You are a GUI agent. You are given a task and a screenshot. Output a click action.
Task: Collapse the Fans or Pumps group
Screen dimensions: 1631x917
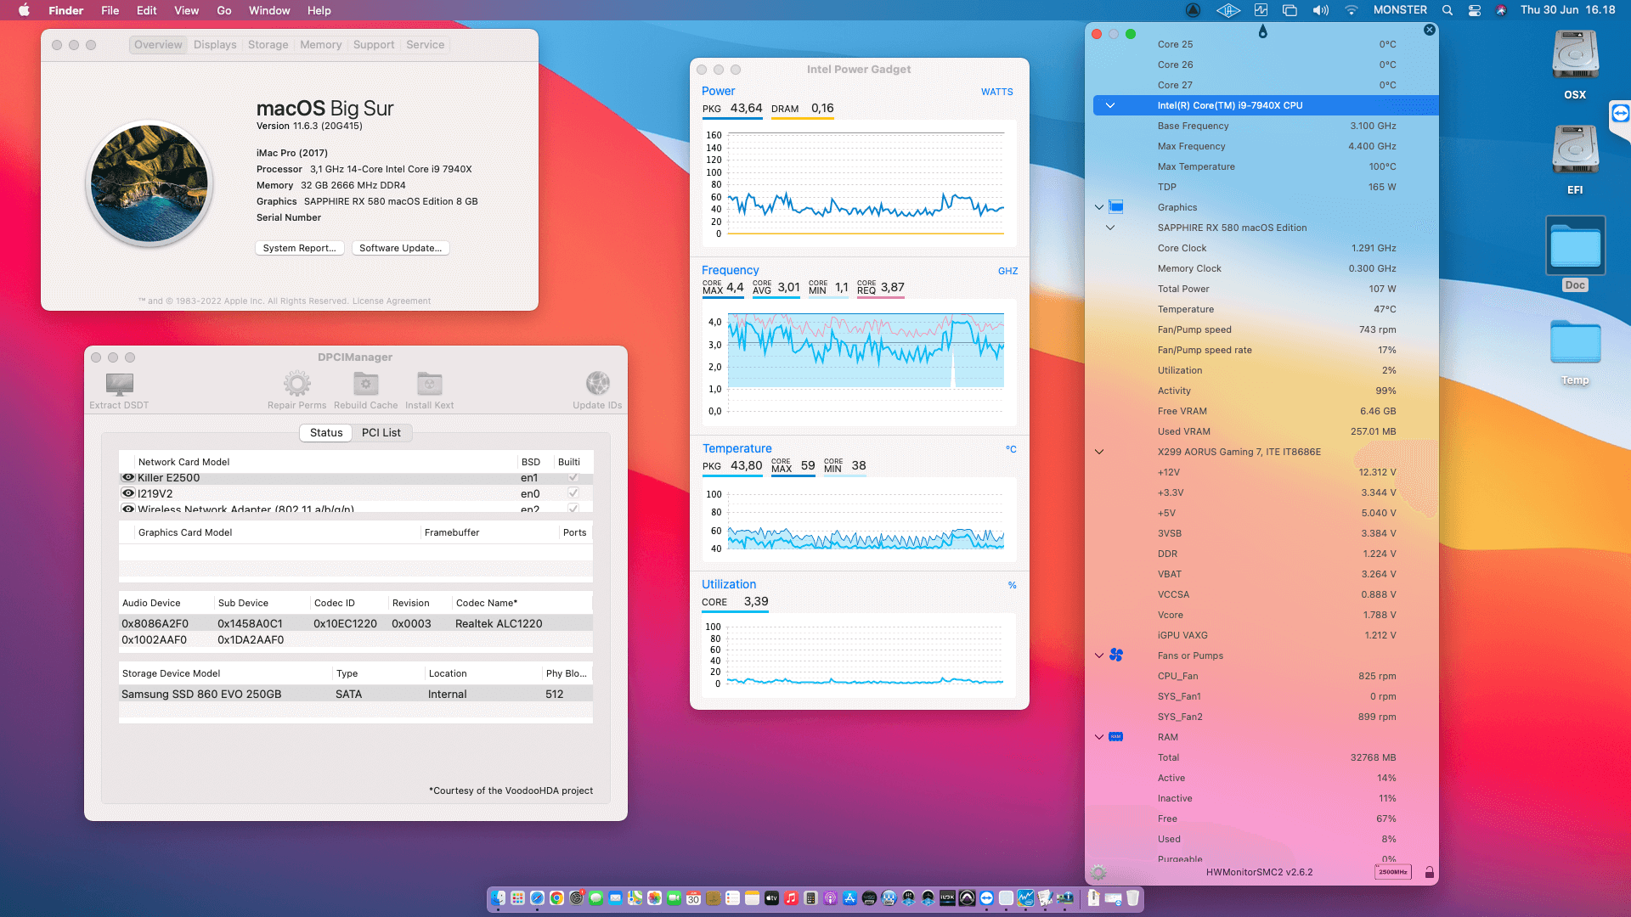click(x=1099, y=655)
